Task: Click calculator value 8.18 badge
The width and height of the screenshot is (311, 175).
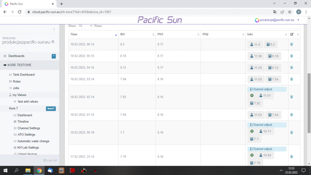Action: (273, 56)
